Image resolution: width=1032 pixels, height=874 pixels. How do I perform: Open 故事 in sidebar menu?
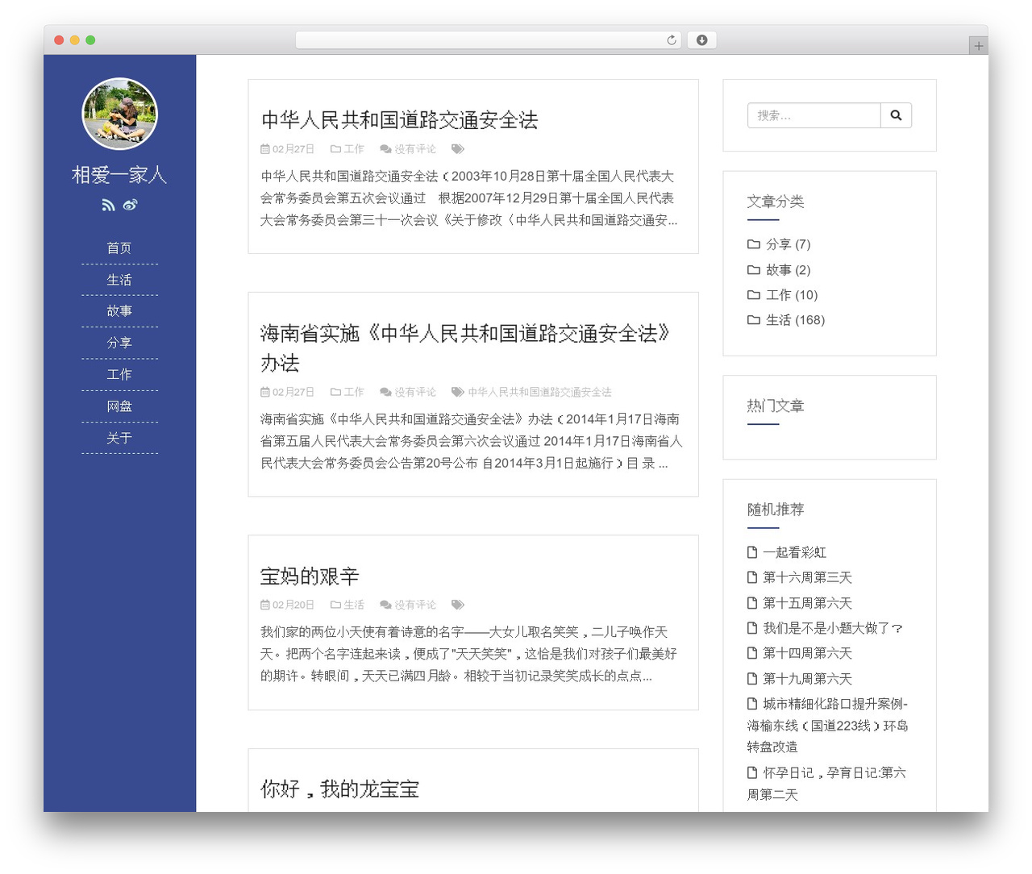point(119,311)
